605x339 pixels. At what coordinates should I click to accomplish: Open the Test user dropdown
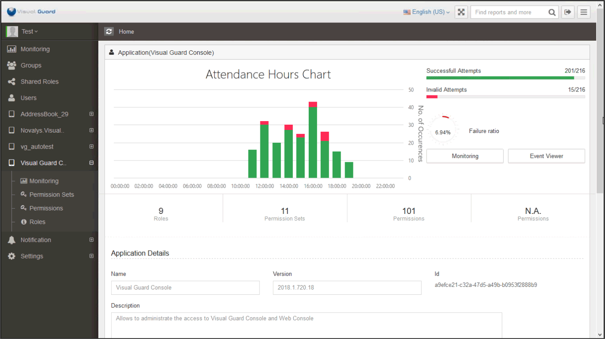(x=30, y=31)
